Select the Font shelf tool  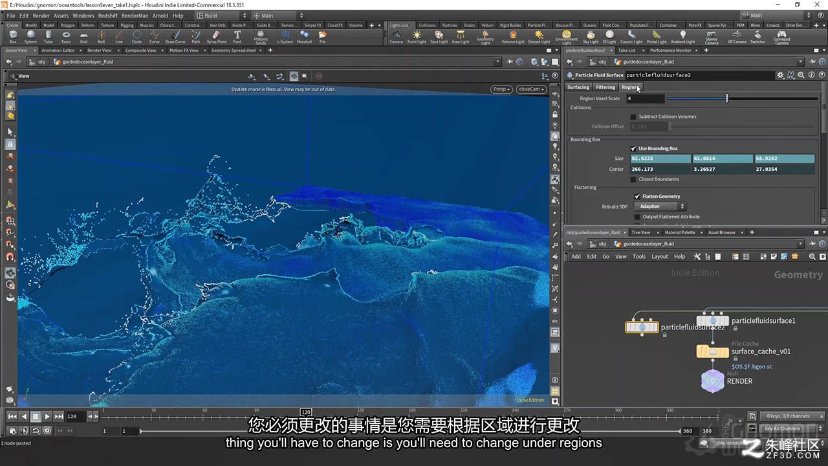(x=237, y=37)
